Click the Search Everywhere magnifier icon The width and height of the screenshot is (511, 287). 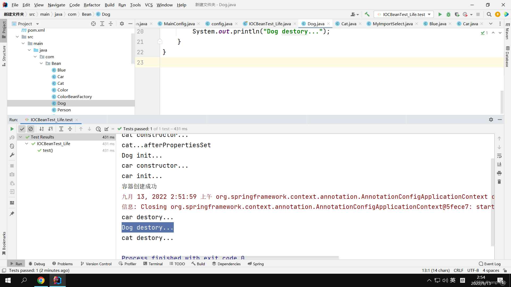click(x=489, y=14)
